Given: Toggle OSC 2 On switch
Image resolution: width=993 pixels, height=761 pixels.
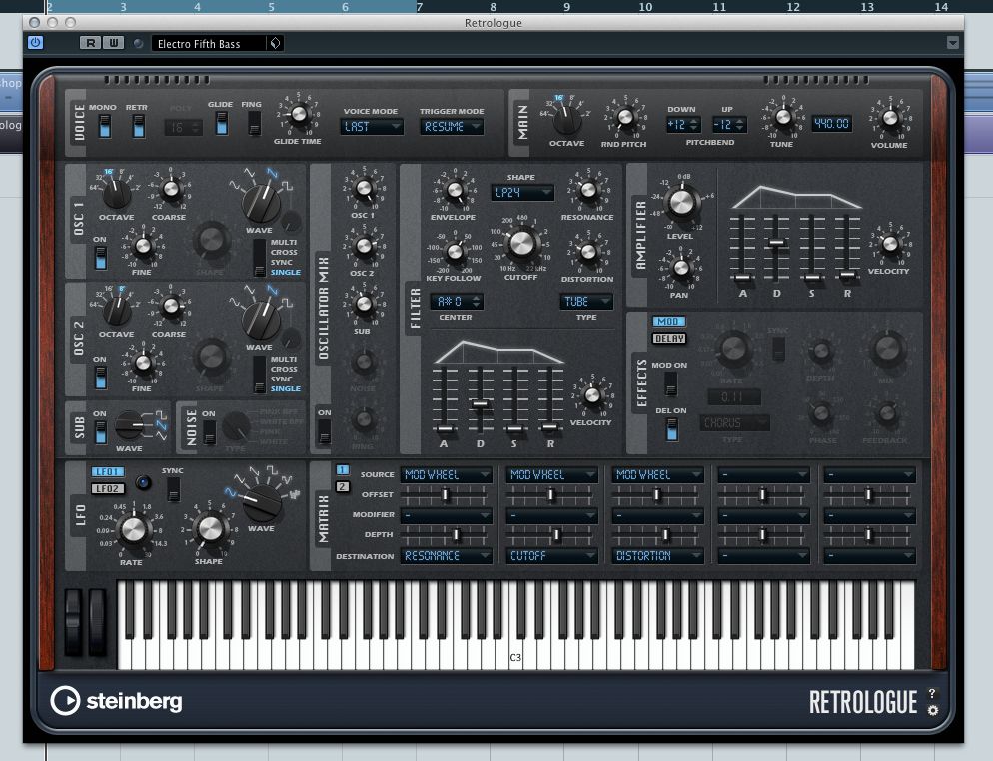Looking at the screenshot, I should click(x=100, y=378).
